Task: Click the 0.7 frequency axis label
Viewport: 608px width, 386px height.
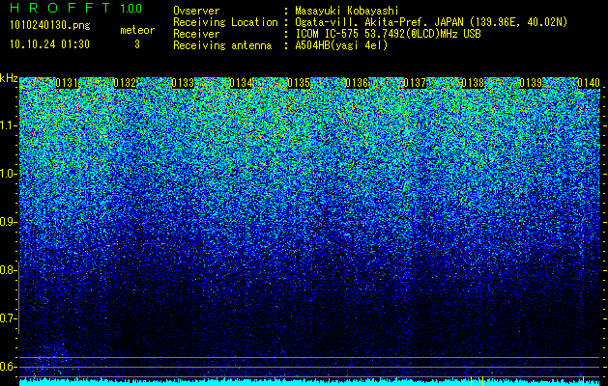Action: coord(8,318)
